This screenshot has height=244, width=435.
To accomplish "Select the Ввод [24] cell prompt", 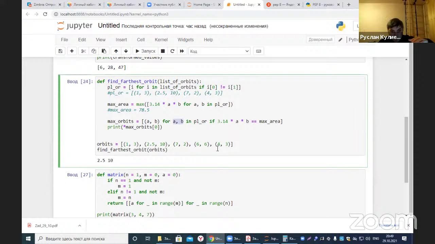I will coord(80,81).
